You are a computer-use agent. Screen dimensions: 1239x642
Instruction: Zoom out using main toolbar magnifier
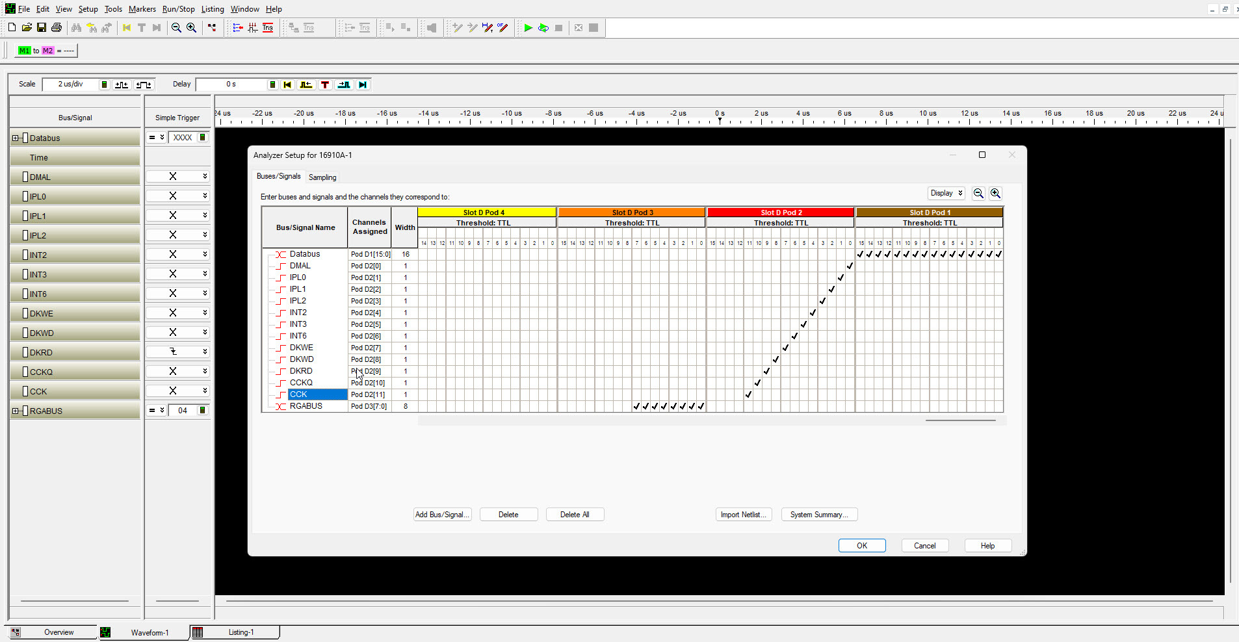(x=176, y=27)
